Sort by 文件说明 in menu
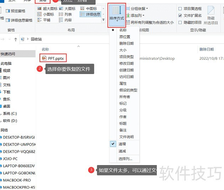 pos(127,137)
